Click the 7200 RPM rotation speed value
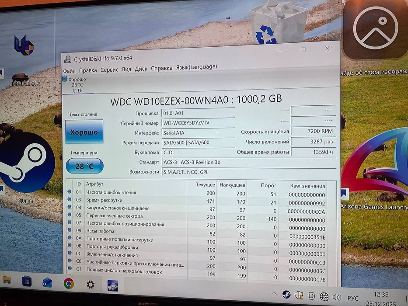The image size is (408, 306). (x=313, y=131)
